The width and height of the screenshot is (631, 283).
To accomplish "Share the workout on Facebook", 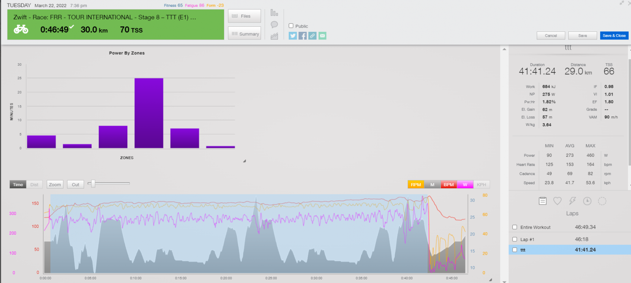I will (302, 36).
